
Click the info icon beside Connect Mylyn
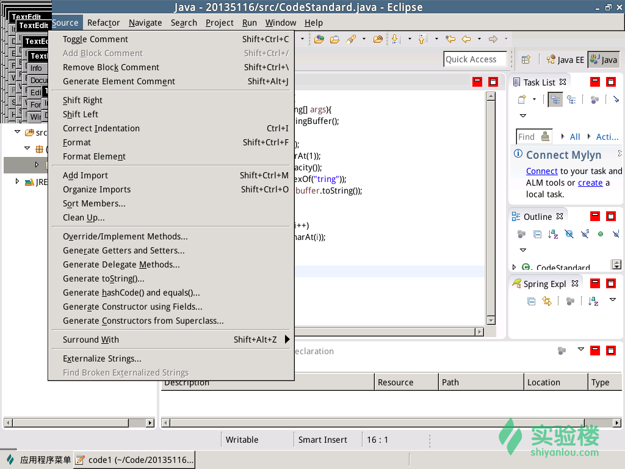click(518, 153)
